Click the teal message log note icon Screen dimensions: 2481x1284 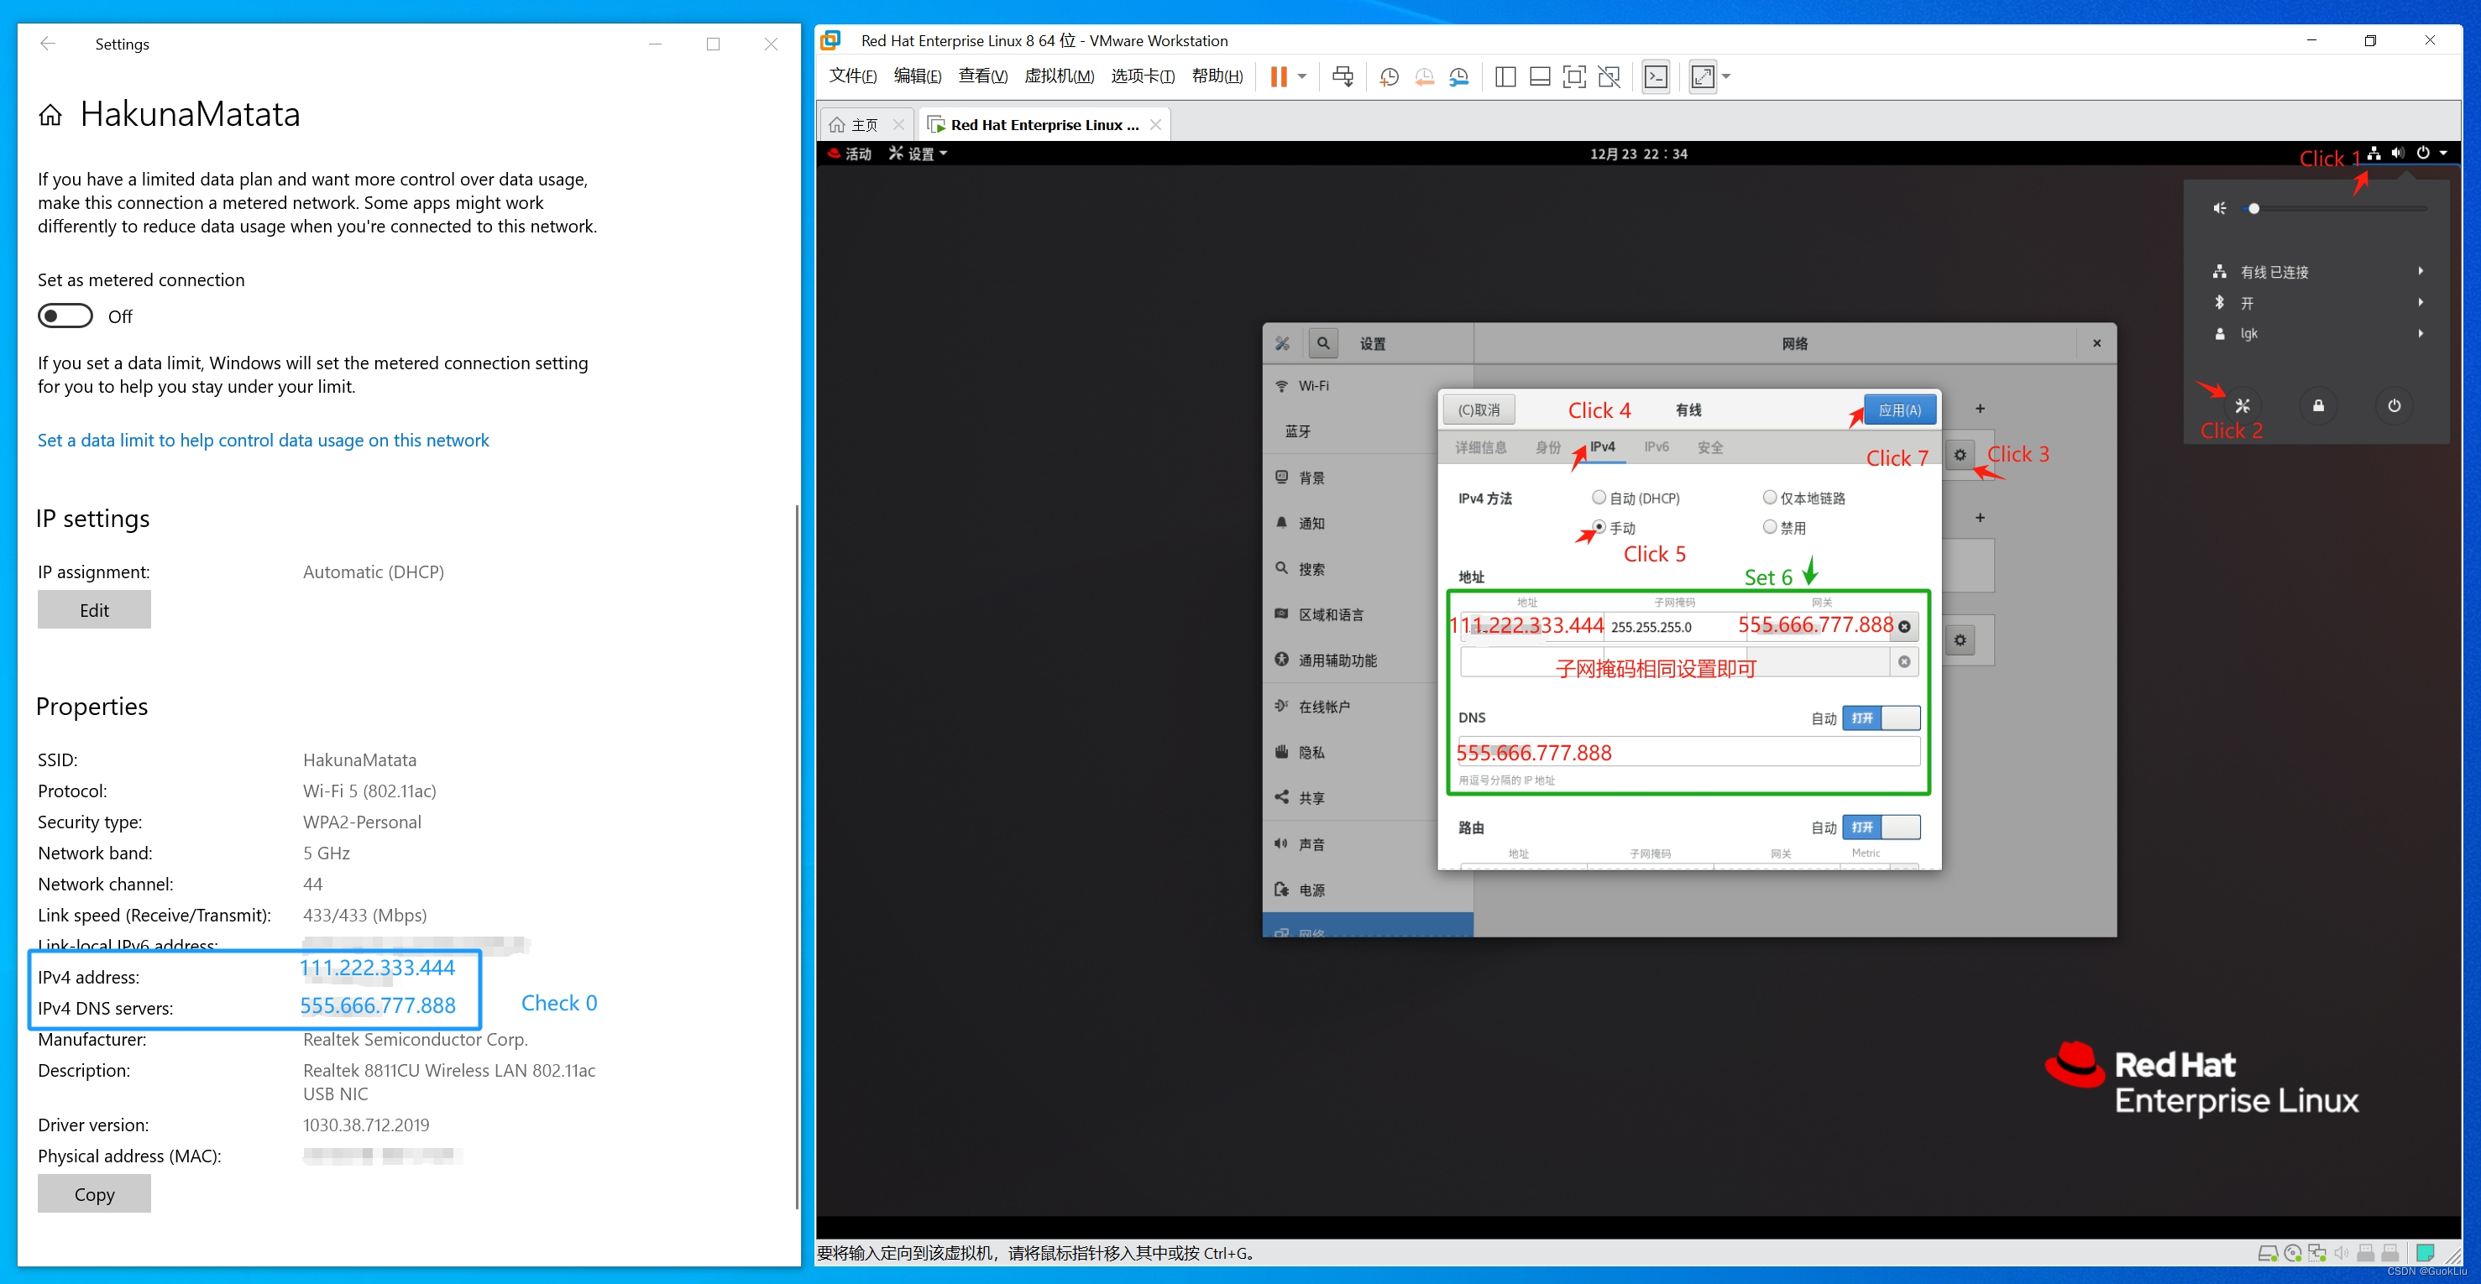pos(2425,1252)
